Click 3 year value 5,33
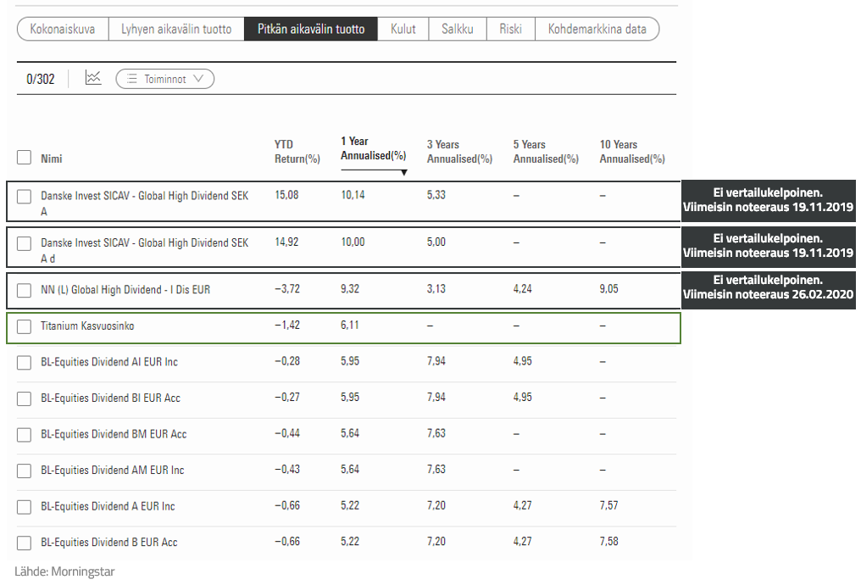Image resolution: width=861 pixels, height=585 pixels. (436, 195)
